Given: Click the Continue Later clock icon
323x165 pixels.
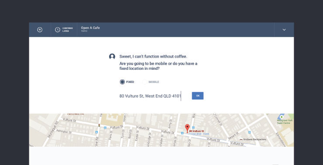Looking at the screenshot, I should [58, 30].
